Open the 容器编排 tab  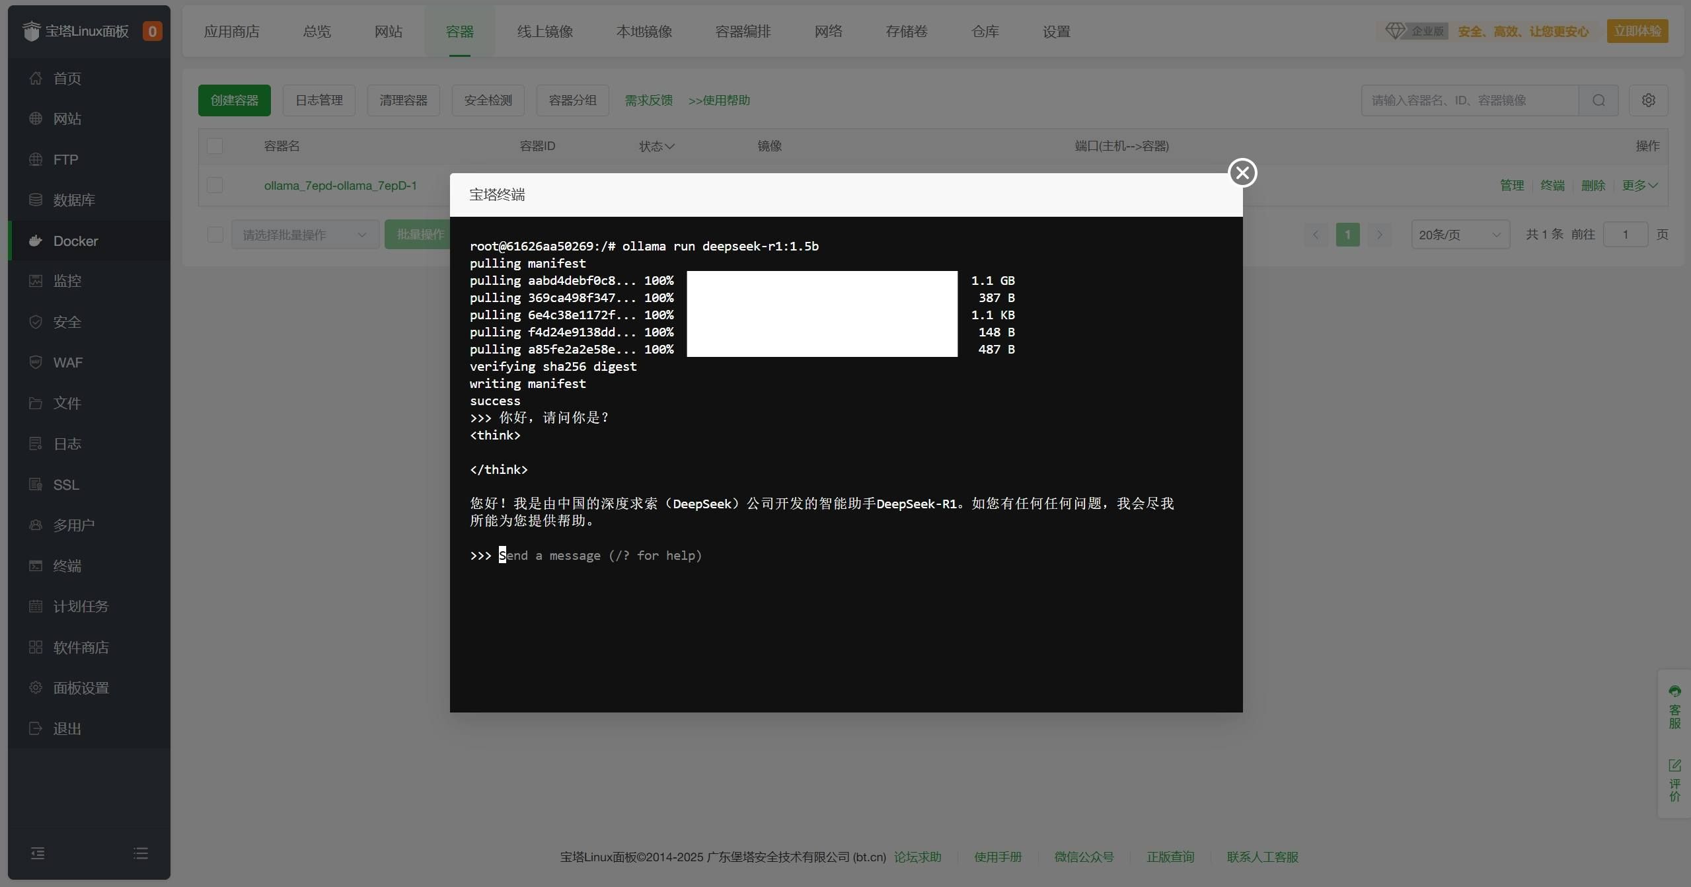pyautogui.click(x=743, y=32)
